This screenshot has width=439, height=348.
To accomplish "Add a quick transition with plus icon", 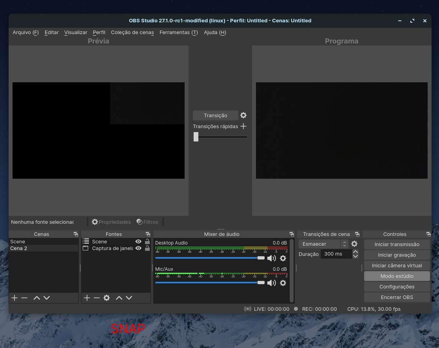I will coord(243,126).
